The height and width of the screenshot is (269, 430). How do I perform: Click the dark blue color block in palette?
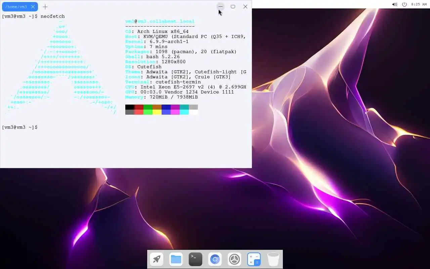[166, 107]
